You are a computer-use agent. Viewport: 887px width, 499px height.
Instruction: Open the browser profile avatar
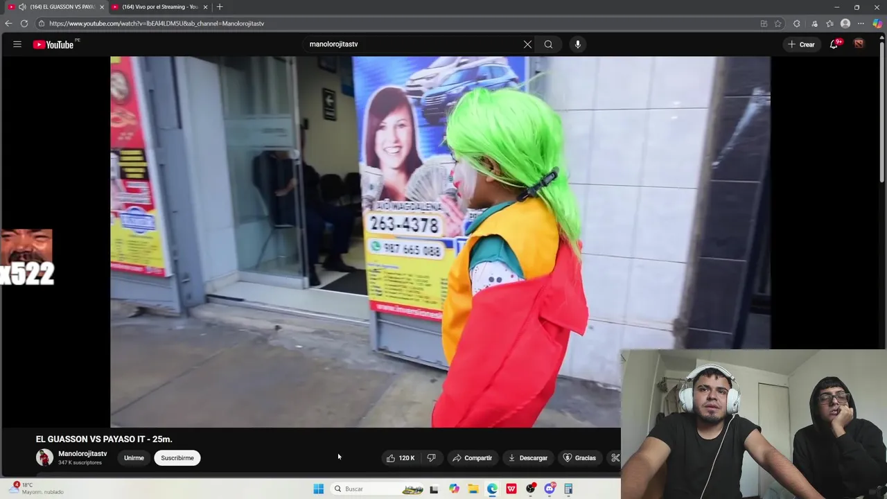pyautogui.click(x=845, y=24)
